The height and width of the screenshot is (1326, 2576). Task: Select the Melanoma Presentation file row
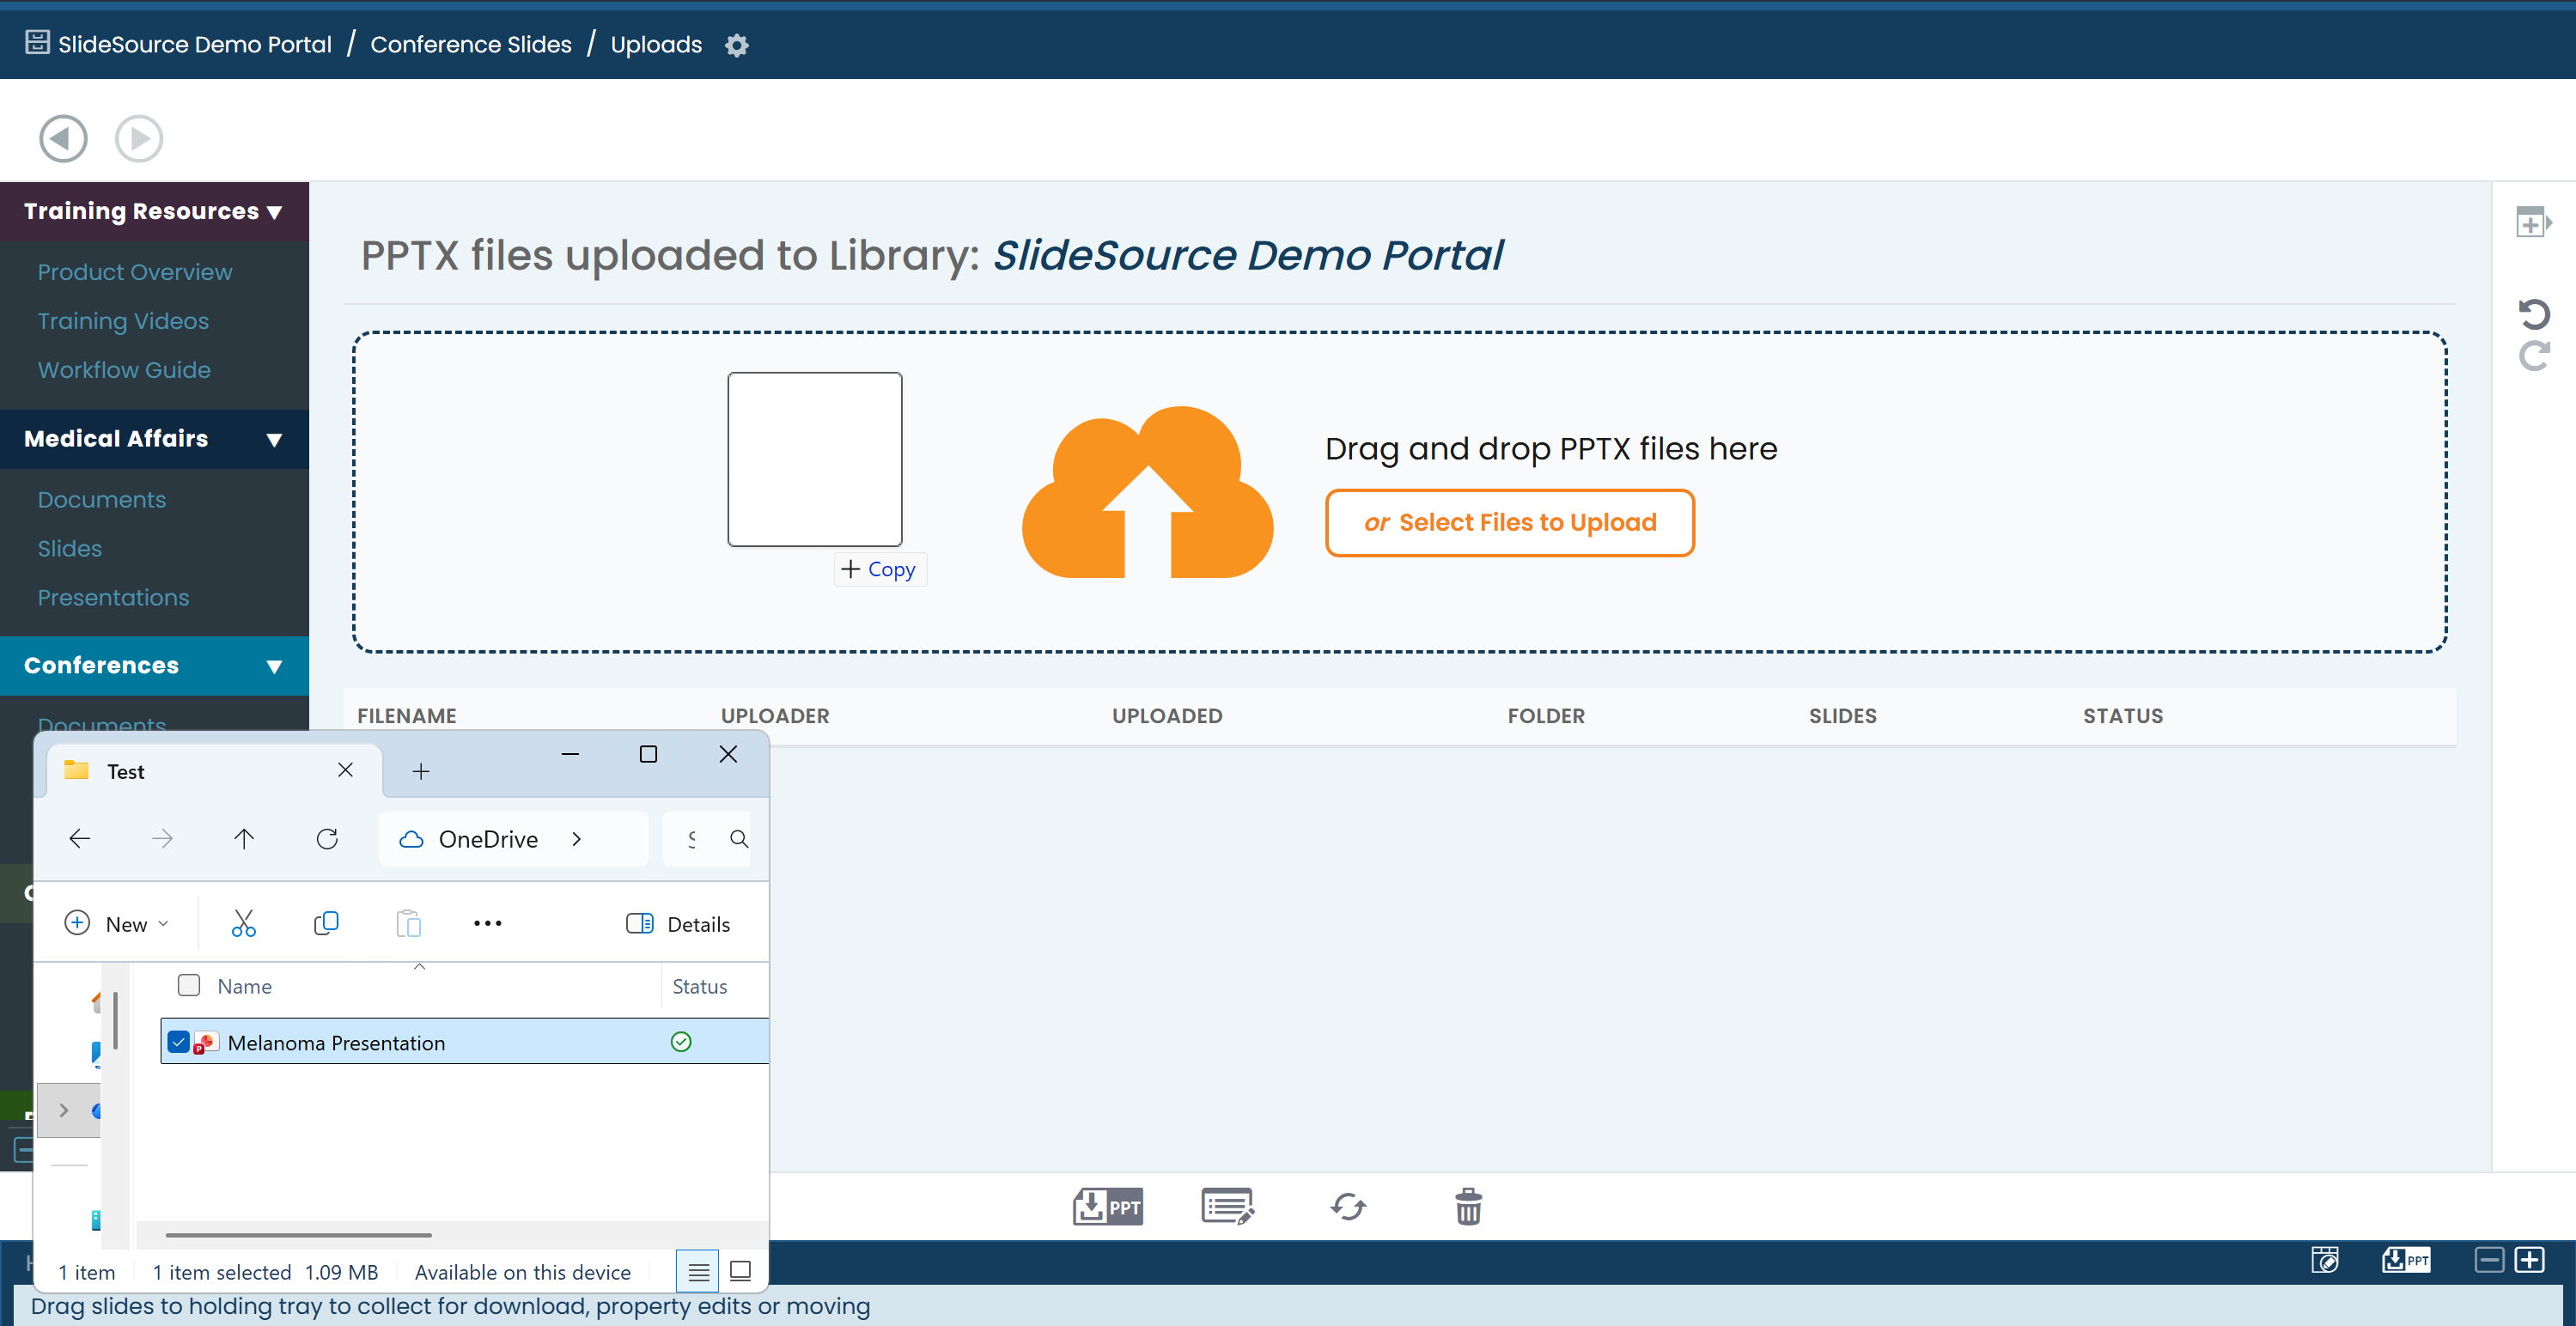coord(464,1042)
